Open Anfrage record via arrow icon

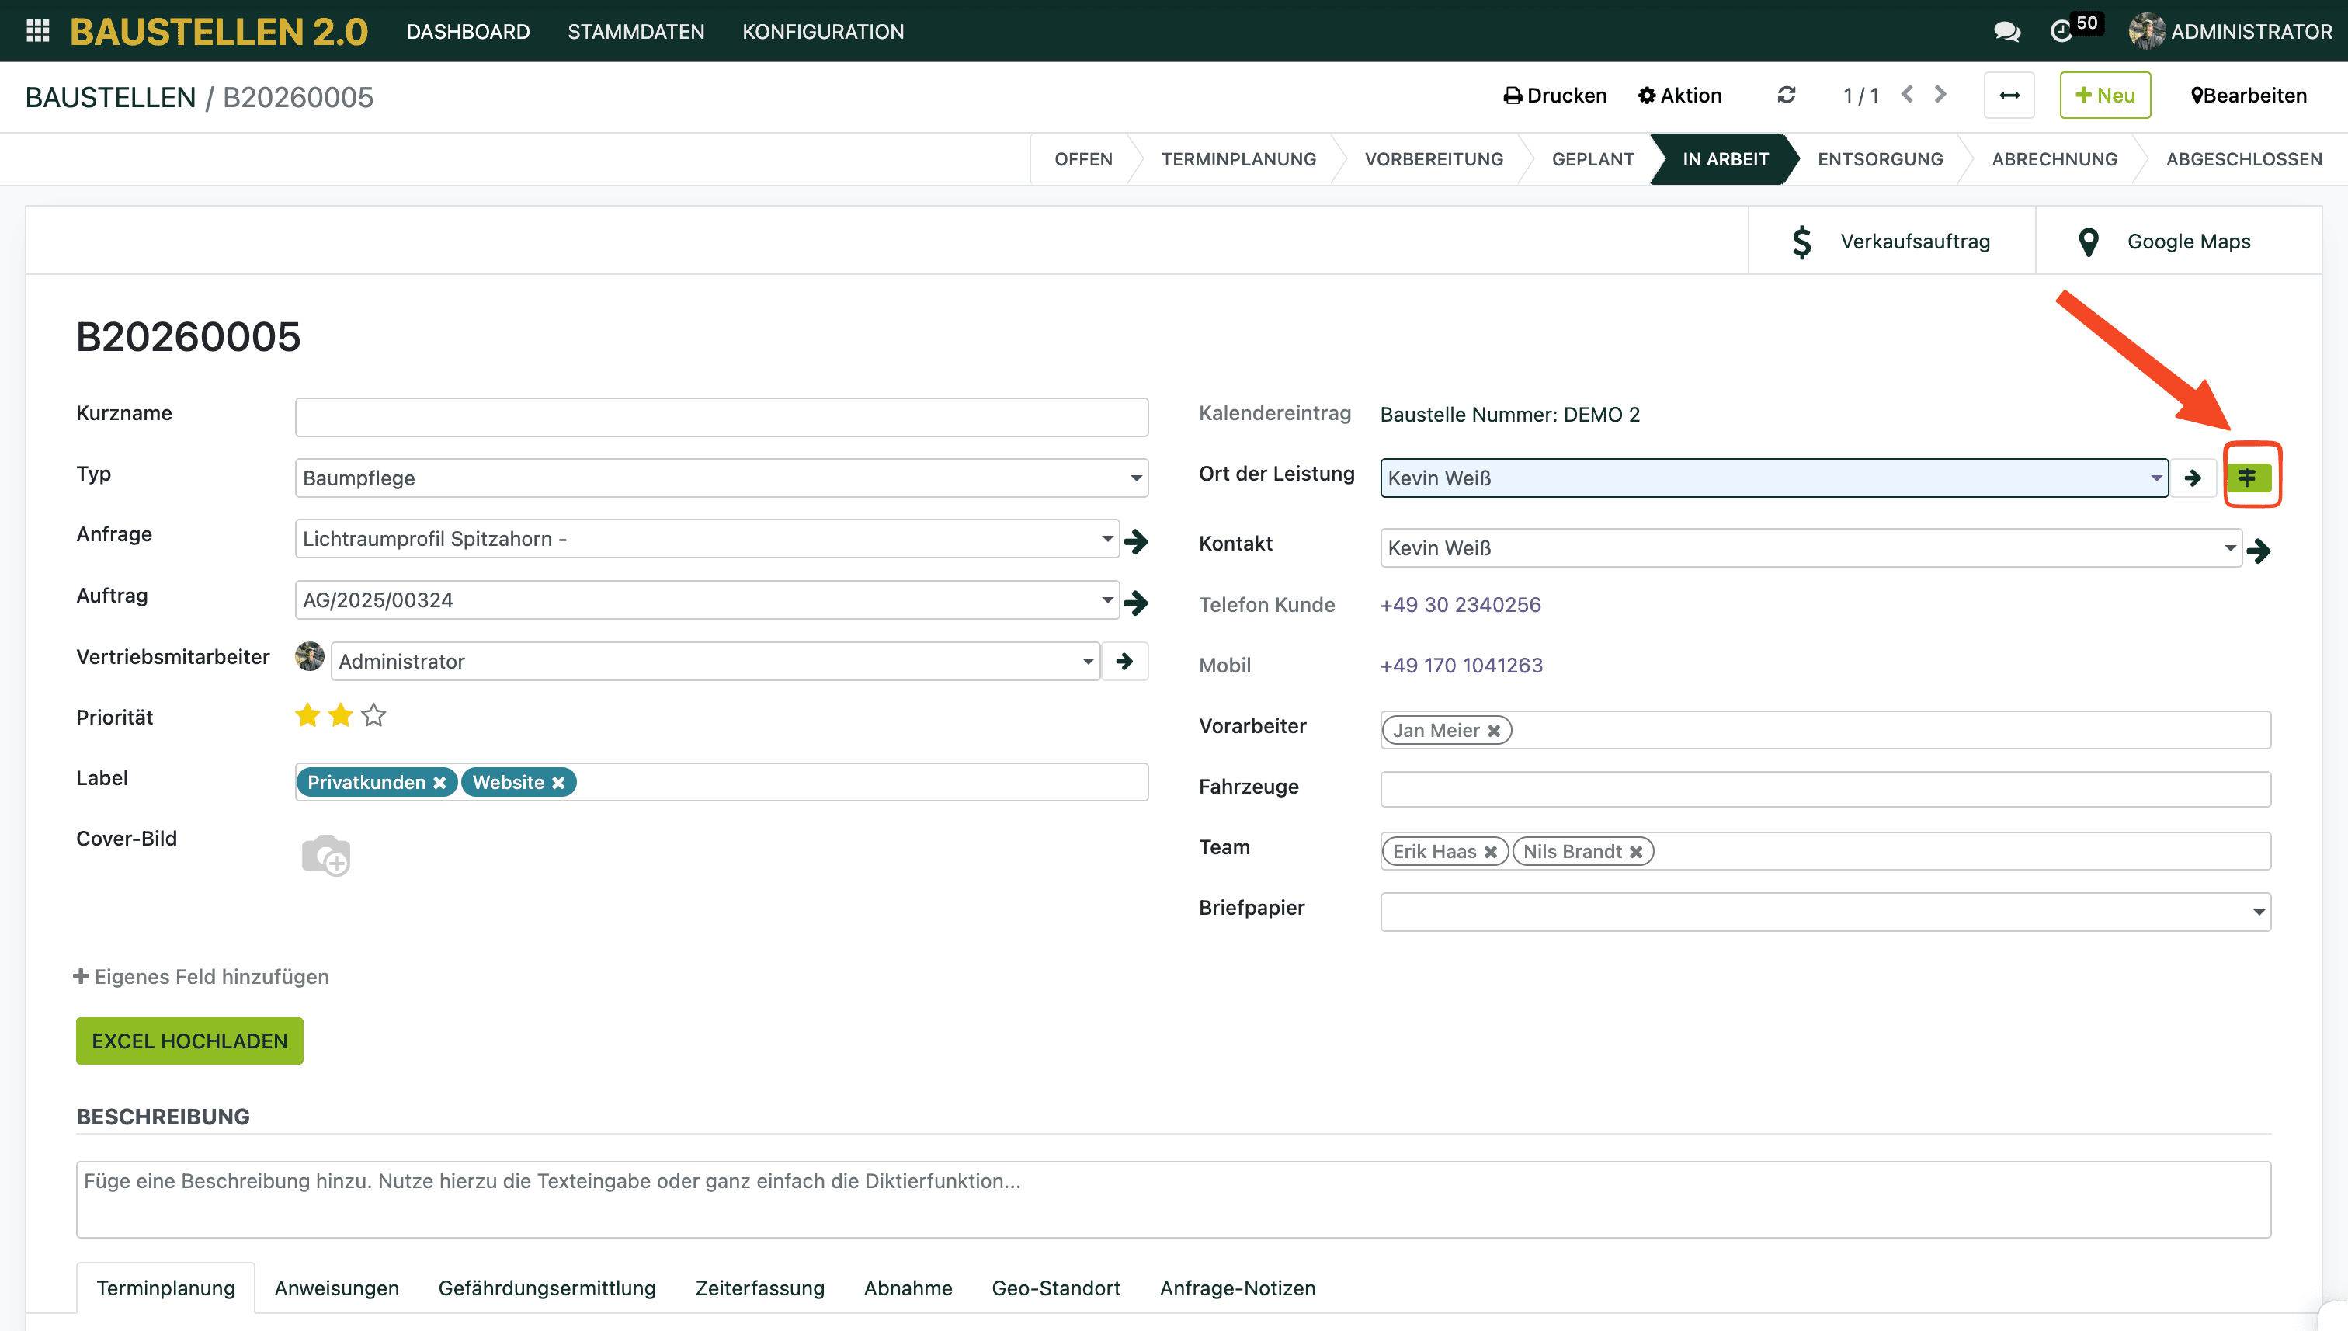[x=1136, y=540]
